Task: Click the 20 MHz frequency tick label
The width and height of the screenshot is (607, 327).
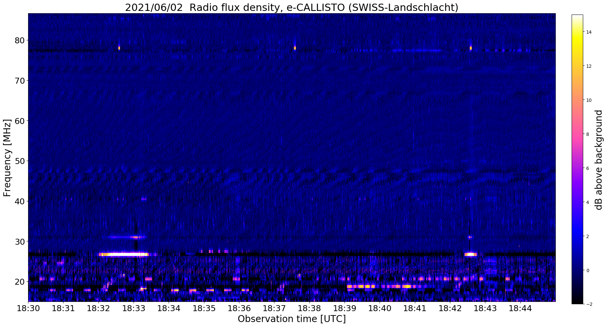Action: tap(20, 282)
